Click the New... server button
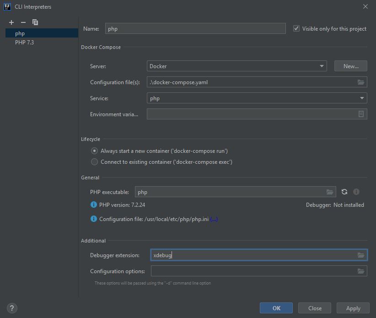Image resolution: width=376 pixels, height=318 pixels. click(x=351, y=66)
